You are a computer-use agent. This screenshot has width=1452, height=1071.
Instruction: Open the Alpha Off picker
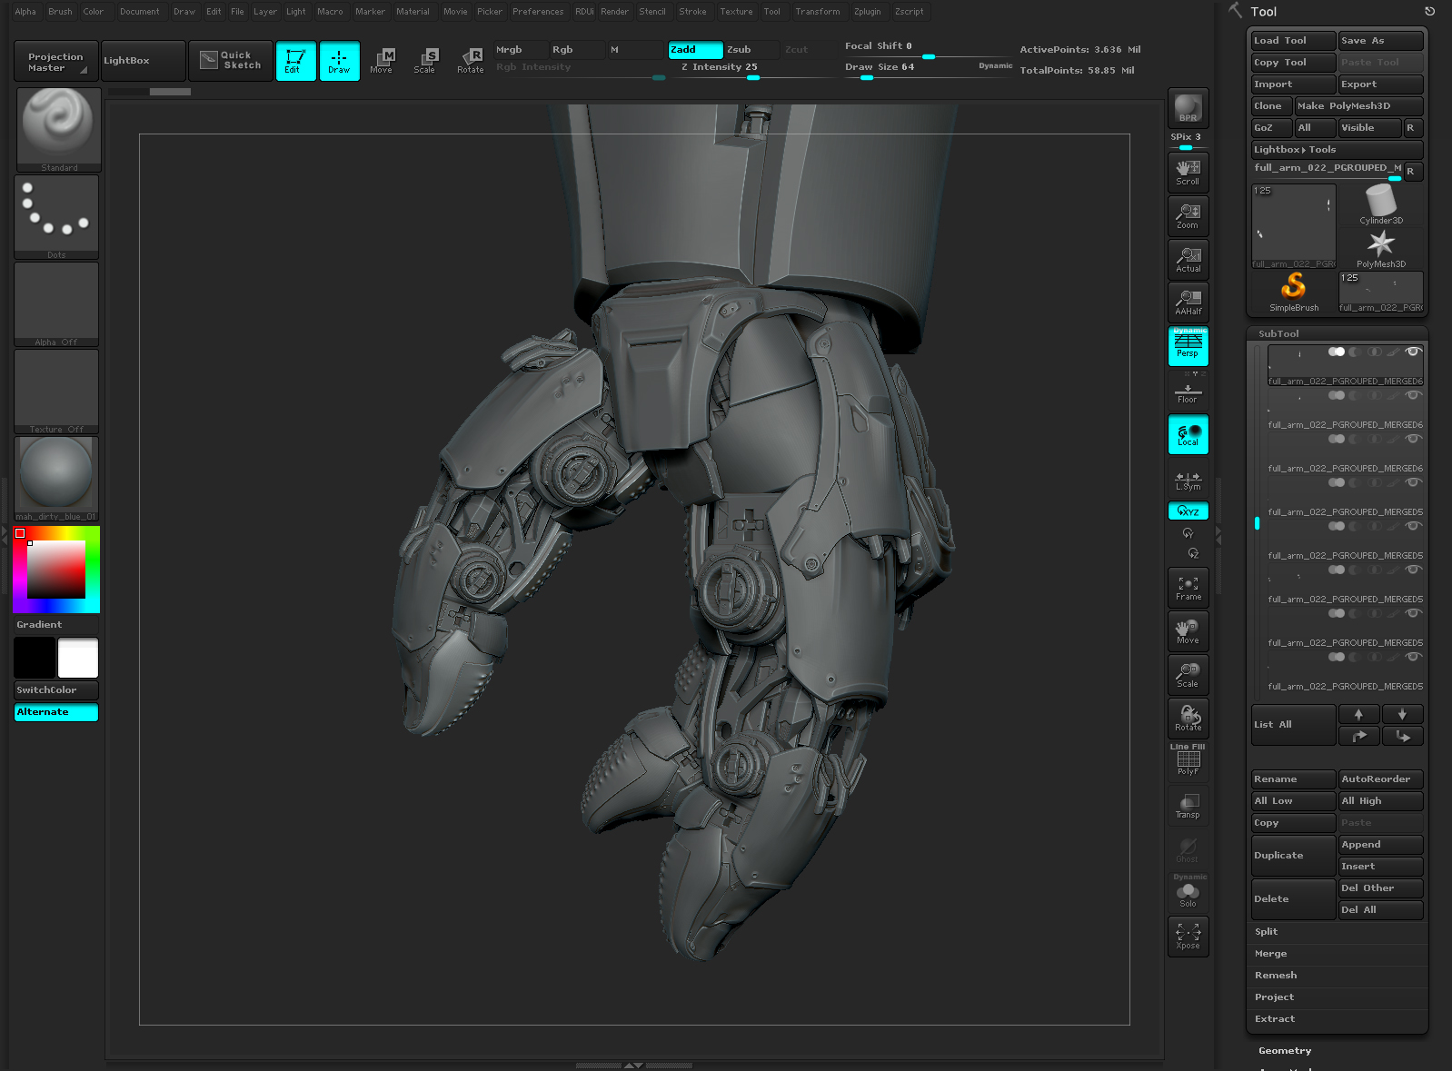pos(56,304)
